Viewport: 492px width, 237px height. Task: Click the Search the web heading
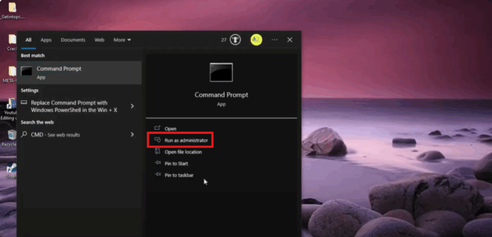tap(37, 122)
